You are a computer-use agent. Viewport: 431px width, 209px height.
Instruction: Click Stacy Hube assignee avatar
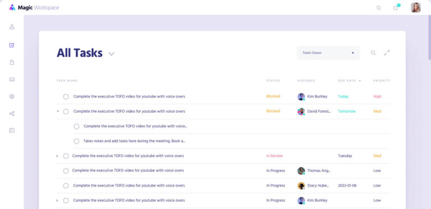[301, 185]
